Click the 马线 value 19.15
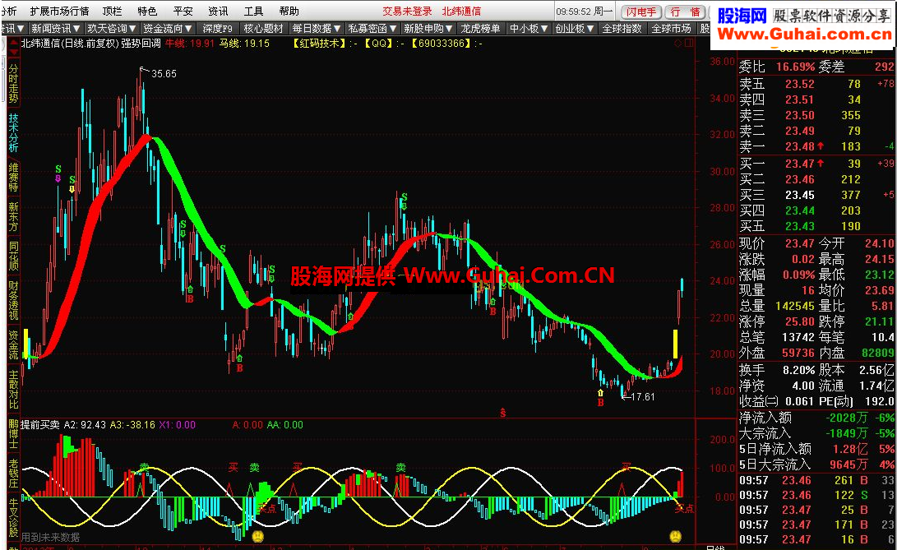The image size is (897, 550). pyautogui.click(x=257, y=43)
